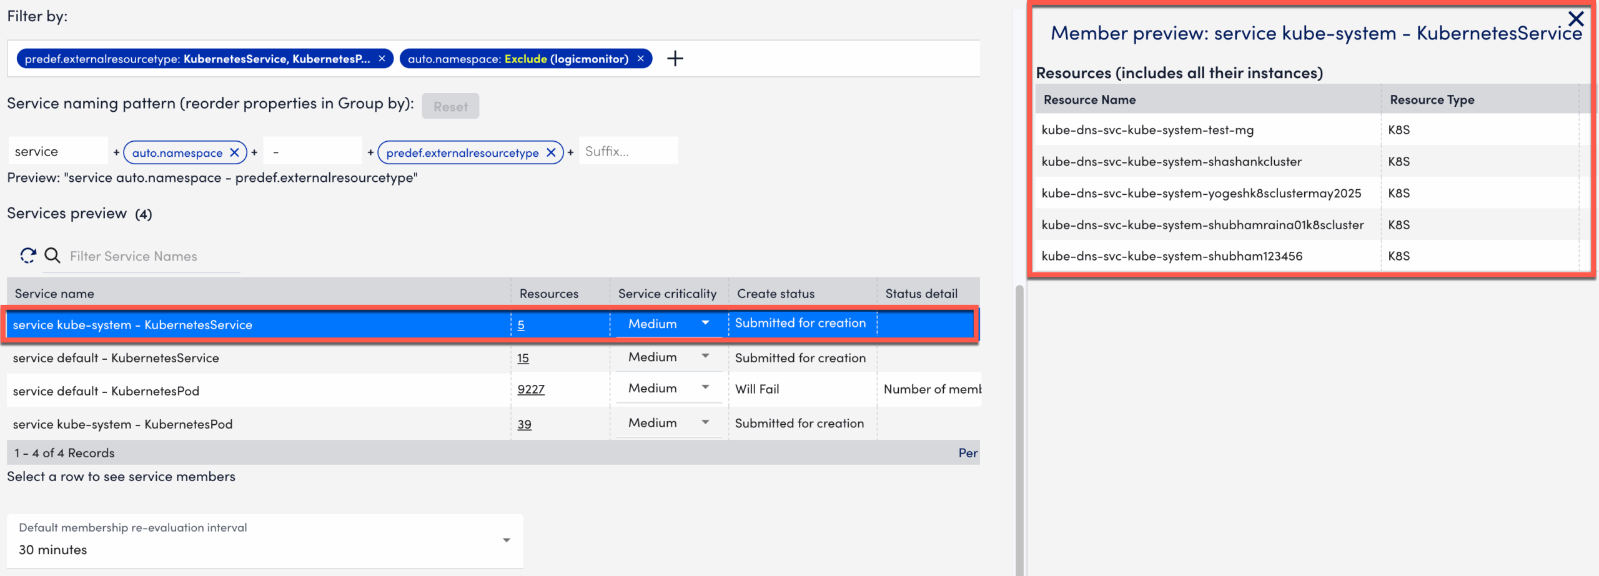1599x576 pixels.
Task: Click the '1 - 4 of 4 Records' text
Action: (64, 453)
